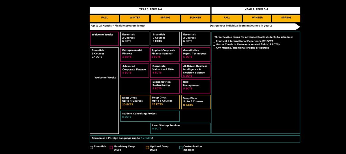Screen dimensions: 346x154
Task: Select the Quantitative Mgmt. Techniques box
Action: (196, 55)
